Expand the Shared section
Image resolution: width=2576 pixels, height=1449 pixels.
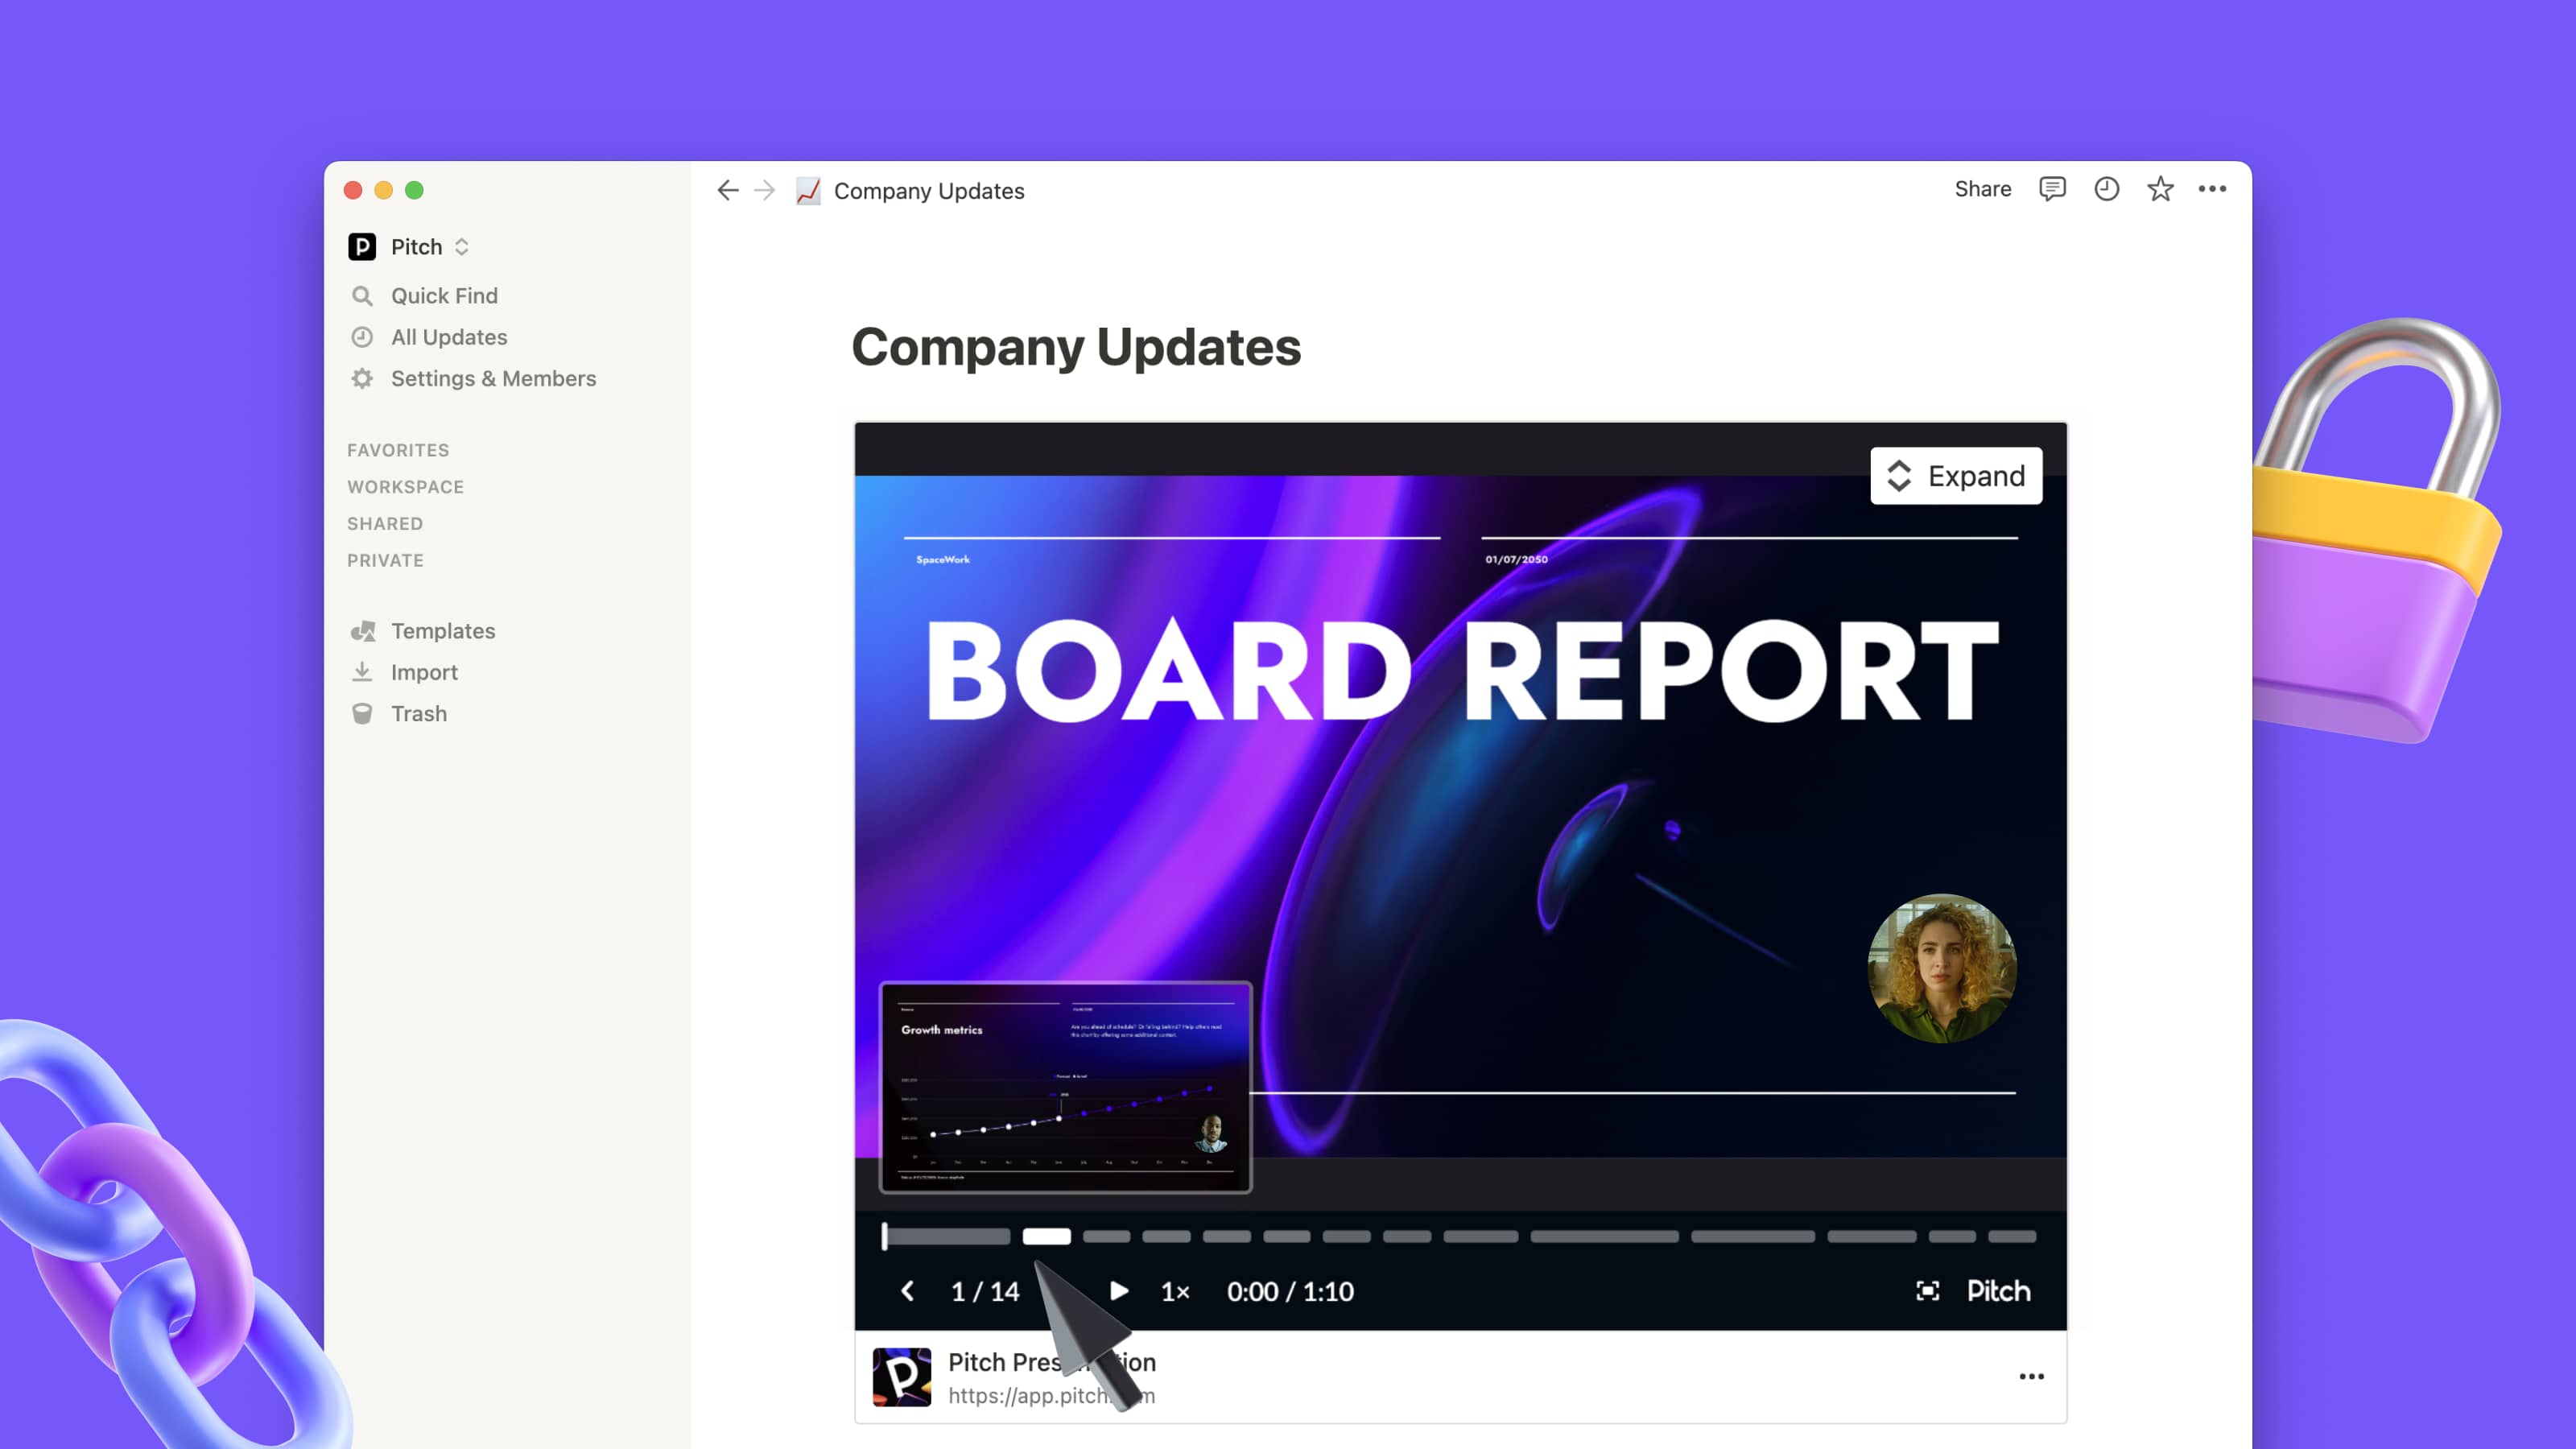pyautogui.click(x=385, y=524)
